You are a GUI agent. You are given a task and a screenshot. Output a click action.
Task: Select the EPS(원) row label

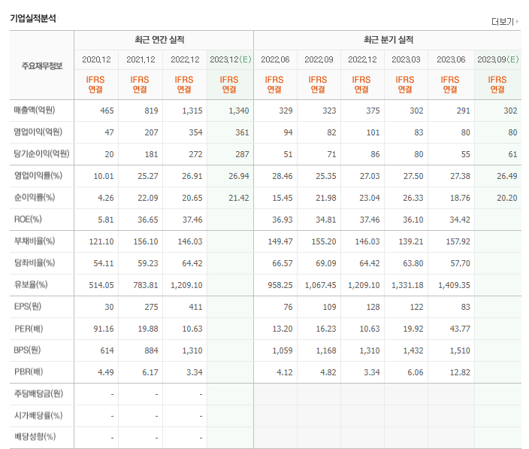pyautogui.click(x=27, y=306)
